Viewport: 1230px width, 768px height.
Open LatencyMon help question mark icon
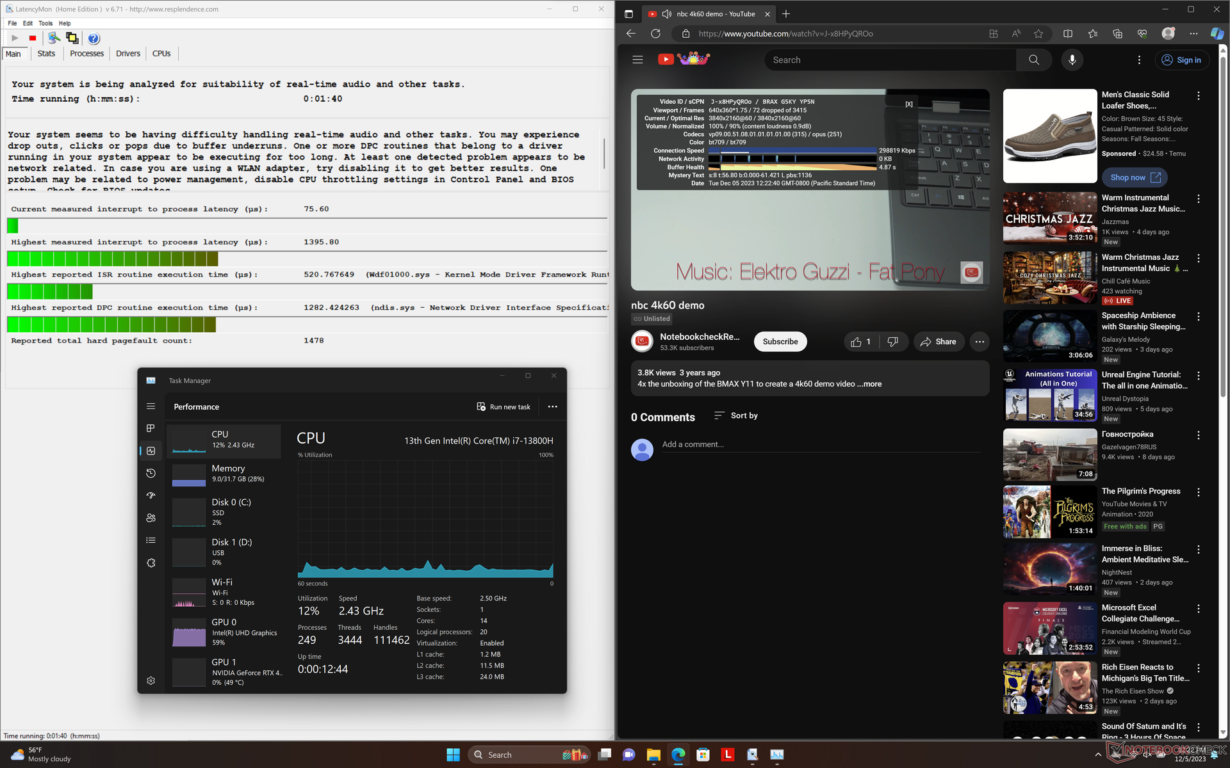[94, 38]
